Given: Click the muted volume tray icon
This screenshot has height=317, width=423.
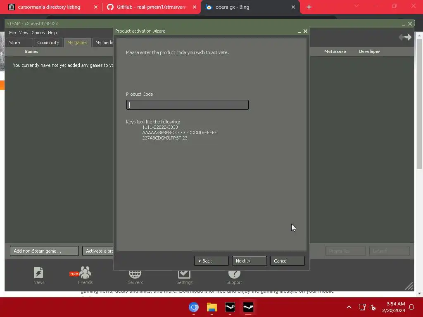Looking at the screenshot, I should [x=373, y=307].
